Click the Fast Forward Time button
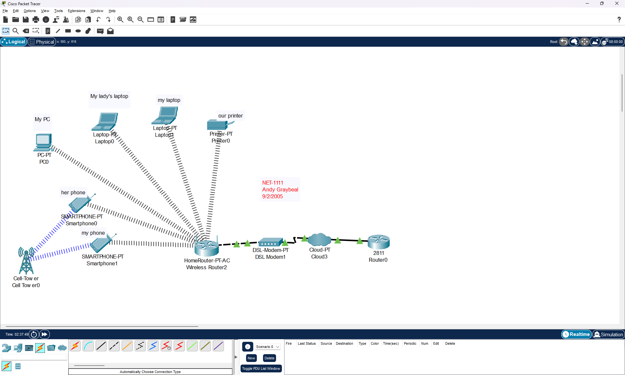The image size is (625, 375). (45, 334)
